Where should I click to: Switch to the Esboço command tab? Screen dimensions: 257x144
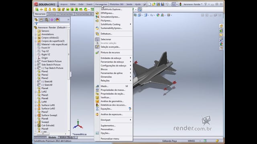[x=53, y=14]
